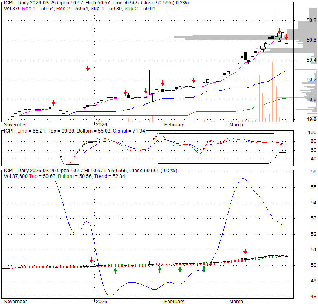
Task: Click the green 'Bottom = 50.56' label
Action: point(75,176)
